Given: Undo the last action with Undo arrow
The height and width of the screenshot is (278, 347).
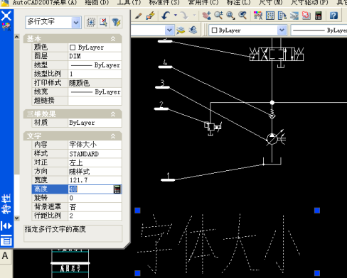Looking at the screenshot, I should click(166, 16).
